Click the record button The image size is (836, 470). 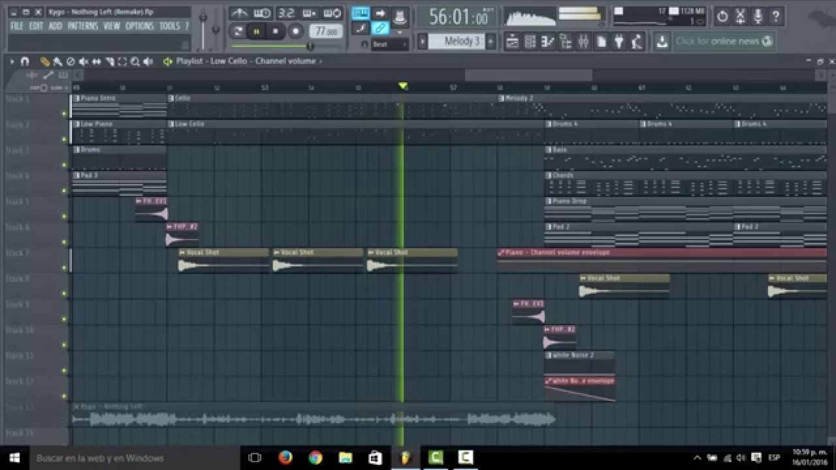(x=296, y=31)
